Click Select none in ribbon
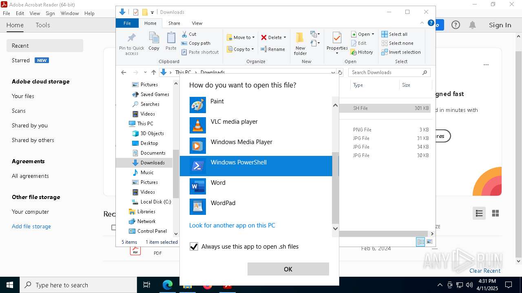 (x=397, y=43)
